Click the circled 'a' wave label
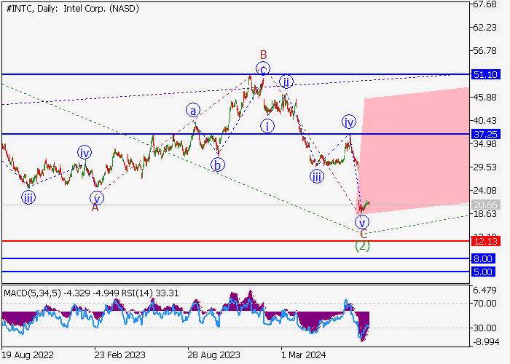 (193, 111)
